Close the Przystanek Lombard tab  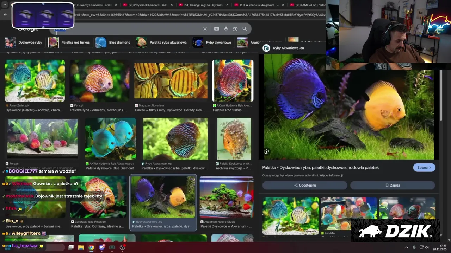172,5
